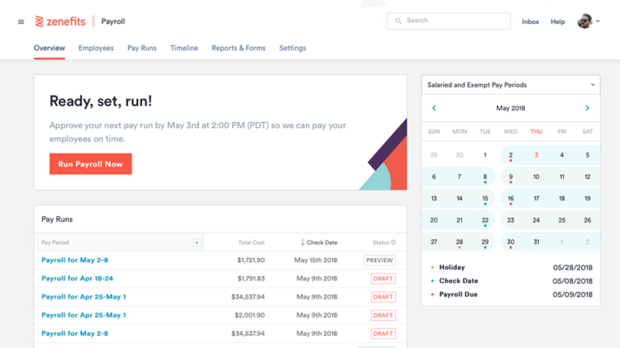Image resolution: width=620 pixels, height=348 pixels.
Task: Click the Status info icon
Action: 394,243
